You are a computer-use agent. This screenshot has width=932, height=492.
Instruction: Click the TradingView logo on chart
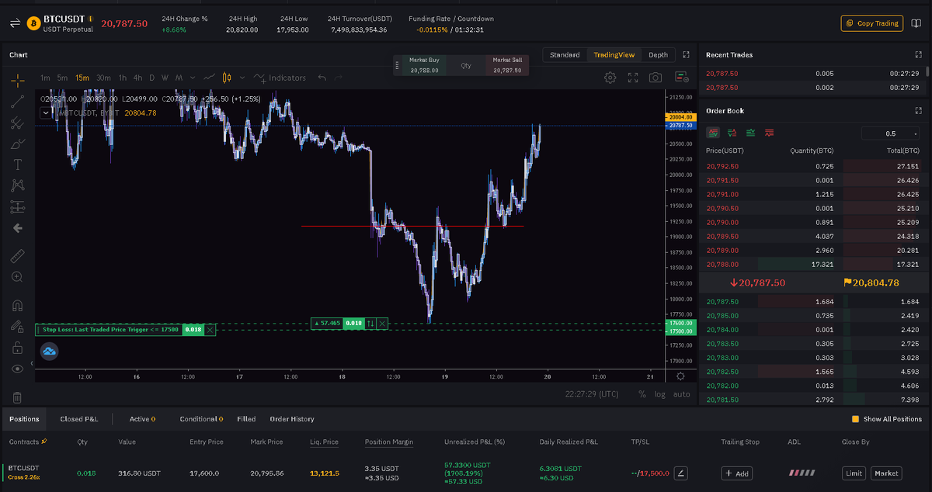[x=50, y=352]
